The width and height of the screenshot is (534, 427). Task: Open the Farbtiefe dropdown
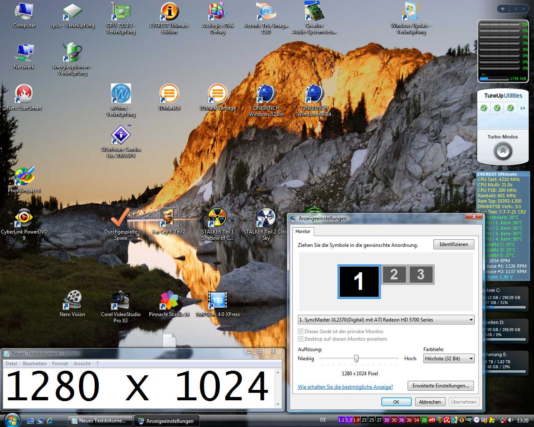pos(449,359)
